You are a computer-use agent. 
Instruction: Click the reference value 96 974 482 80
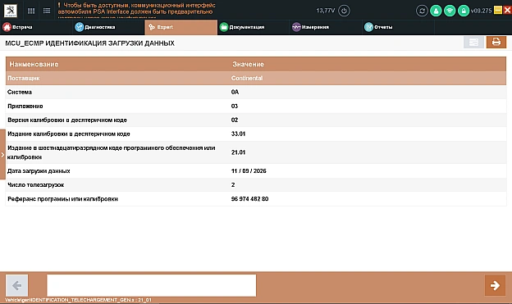(249, 199)
